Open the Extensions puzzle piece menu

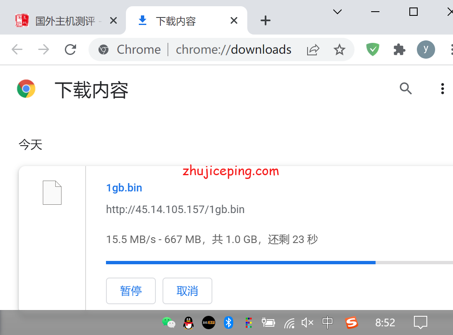point(399,50)
